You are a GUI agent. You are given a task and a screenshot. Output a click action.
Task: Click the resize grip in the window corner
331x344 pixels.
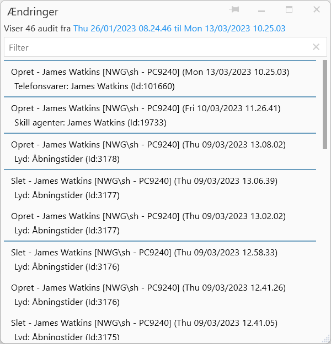[325, 338]
